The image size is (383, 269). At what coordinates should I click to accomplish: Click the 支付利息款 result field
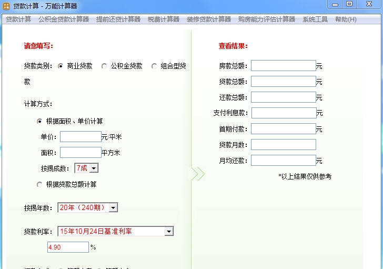coord(284,113)
